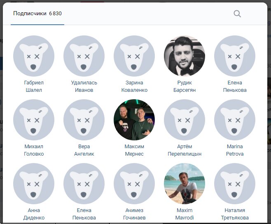
Task: Open Максим Мернес's profile photo
Action: pos(134,120)
